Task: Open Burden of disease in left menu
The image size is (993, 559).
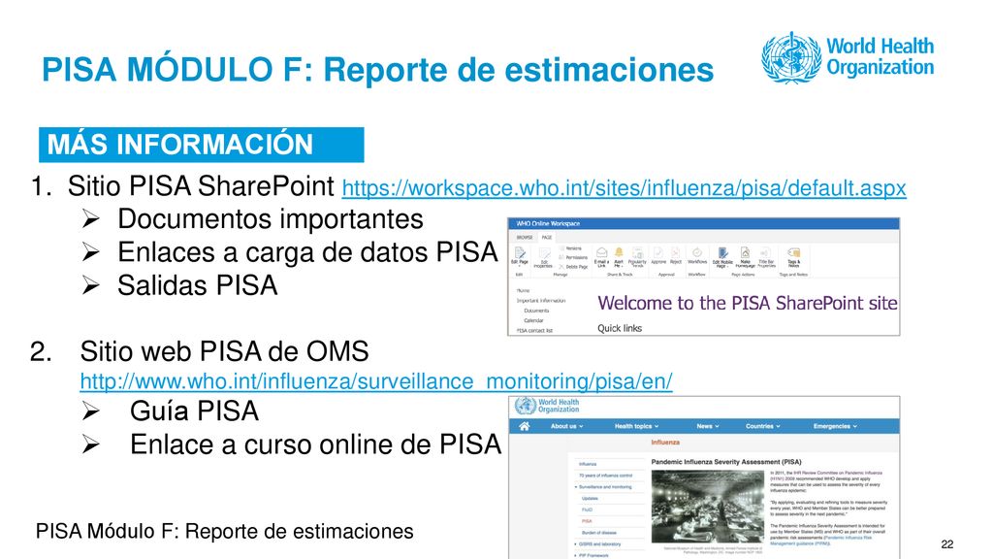Action: tap(599, 533)
